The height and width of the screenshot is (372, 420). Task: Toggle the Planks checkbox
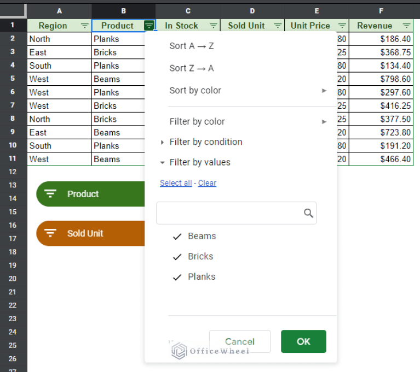177,277
